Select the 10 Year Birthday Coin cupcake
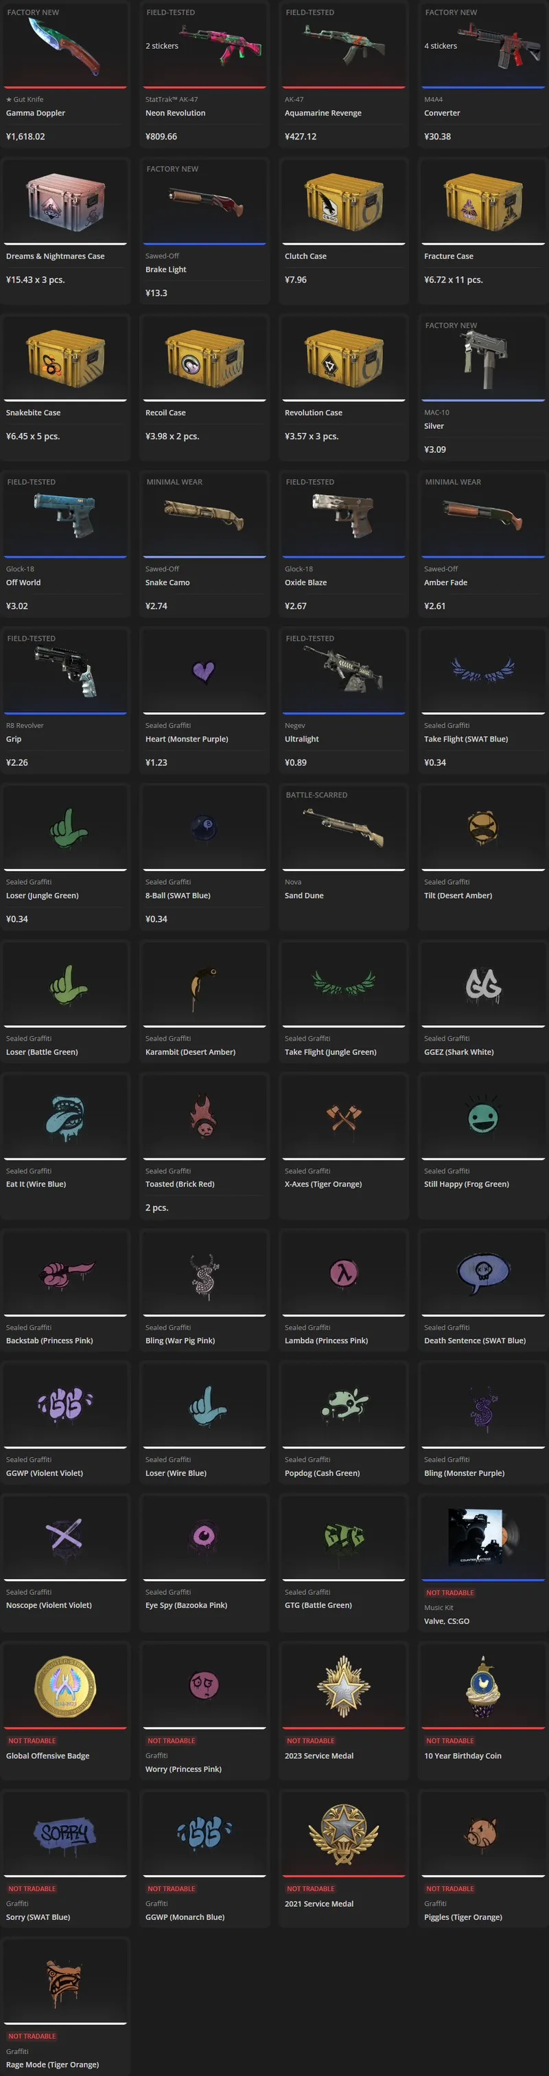 pos(483,1686)
